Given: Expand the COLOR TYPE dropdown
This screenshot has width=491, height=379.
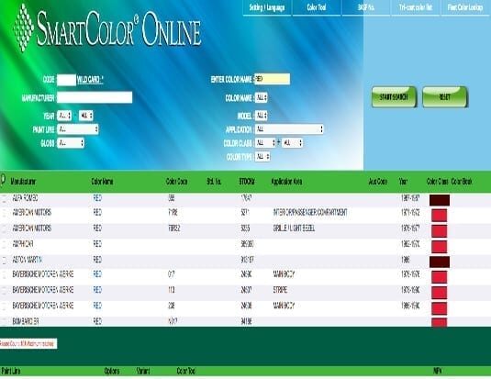Looking at the screenshot, I should pyautogui.click(x=262, y=157).
